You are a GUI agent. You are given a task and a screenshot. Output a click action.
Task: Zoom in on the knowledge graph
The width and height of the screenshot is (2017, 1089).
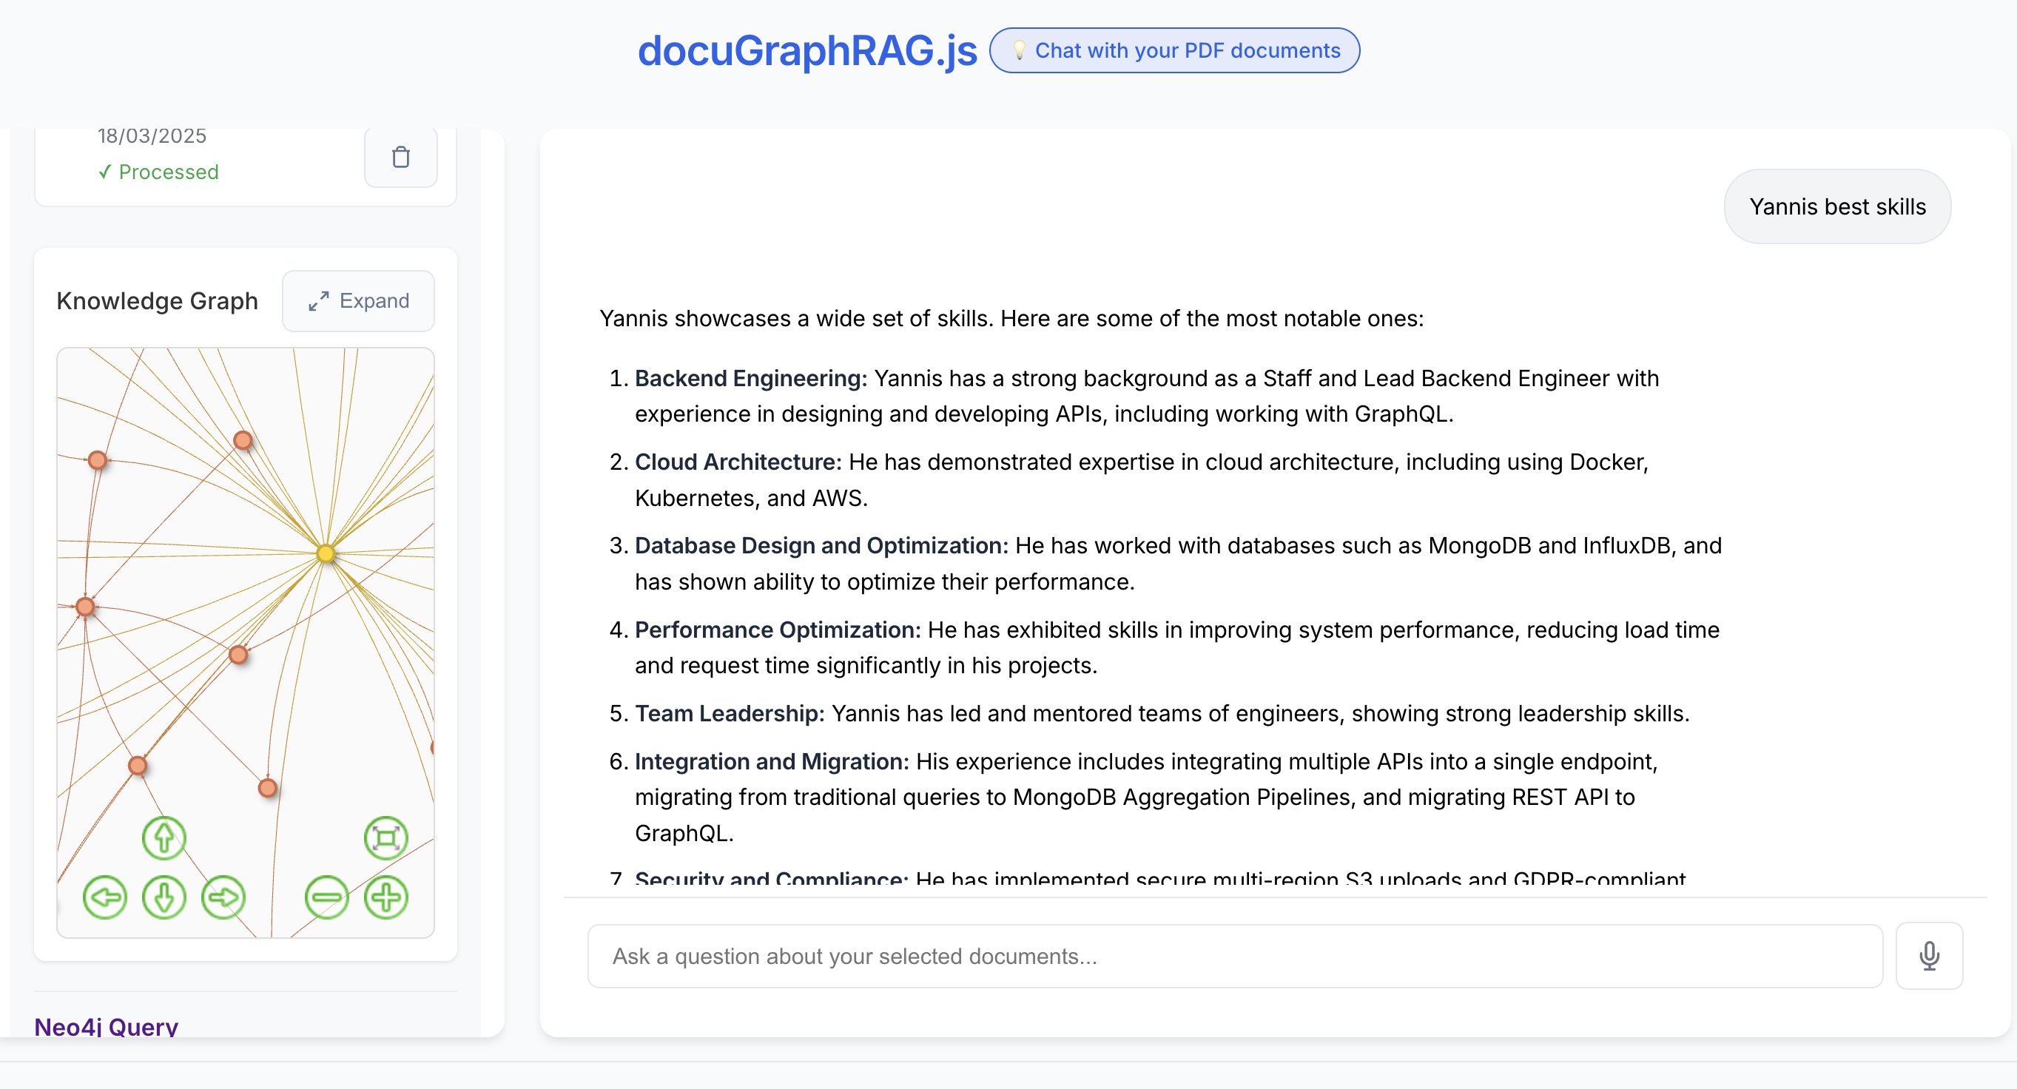tap(386, 897)
